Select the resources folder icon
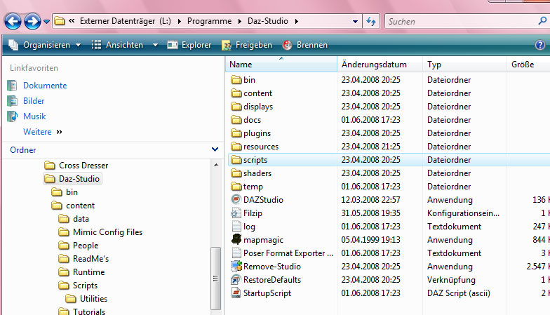This screenshot has width=550, height=315. click(x=236, y=146)
